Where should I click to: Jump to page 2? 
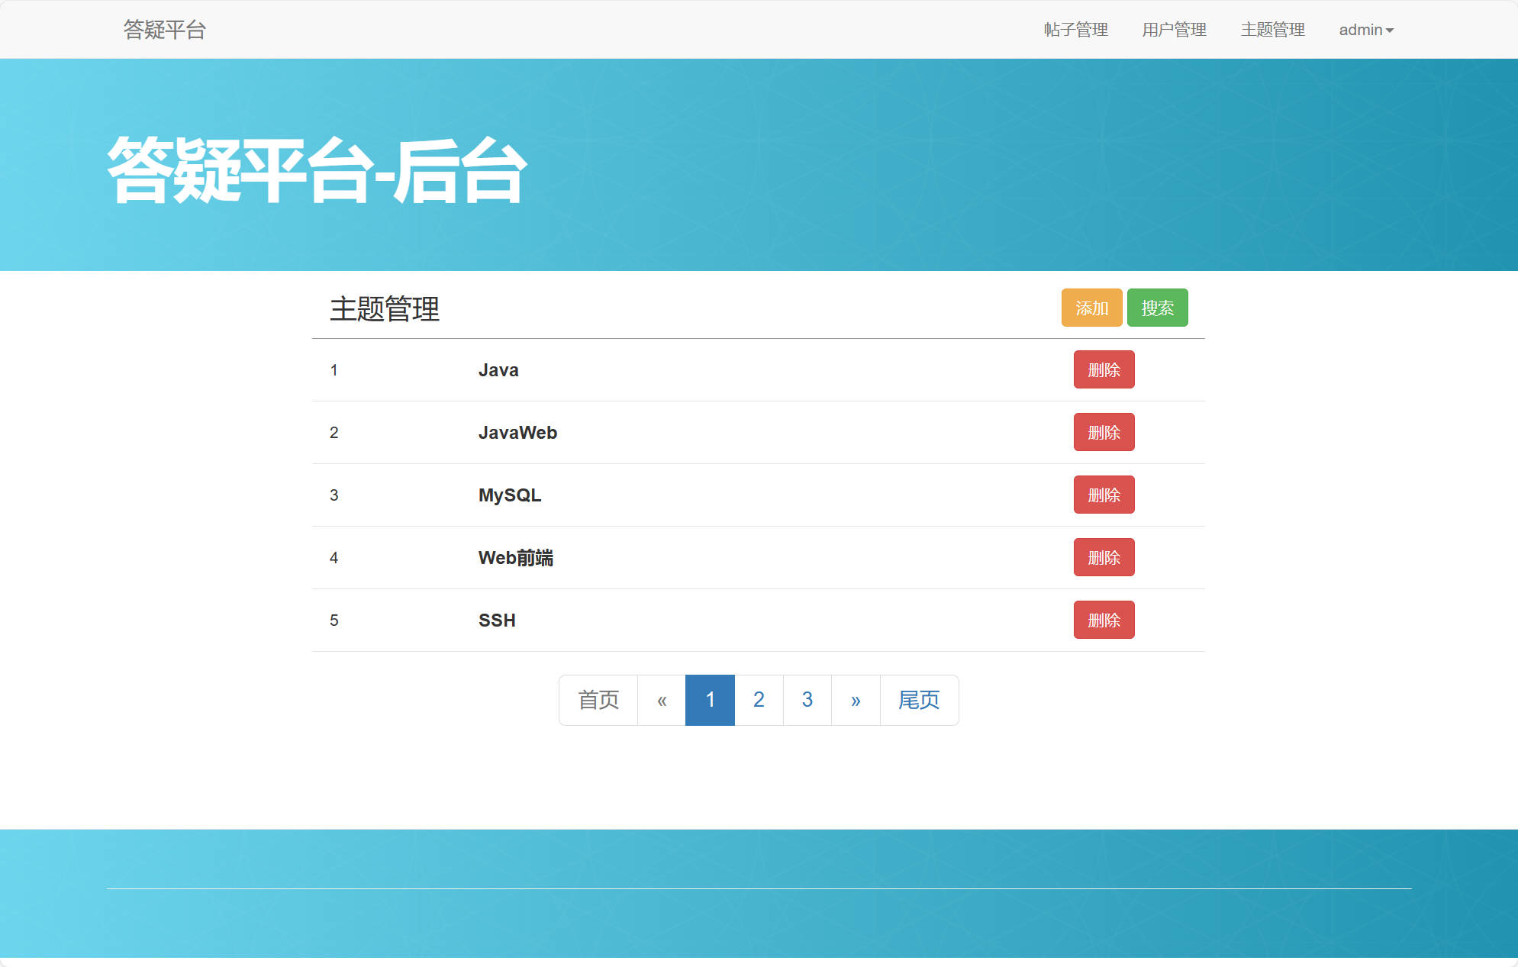[x=759, y=700]
